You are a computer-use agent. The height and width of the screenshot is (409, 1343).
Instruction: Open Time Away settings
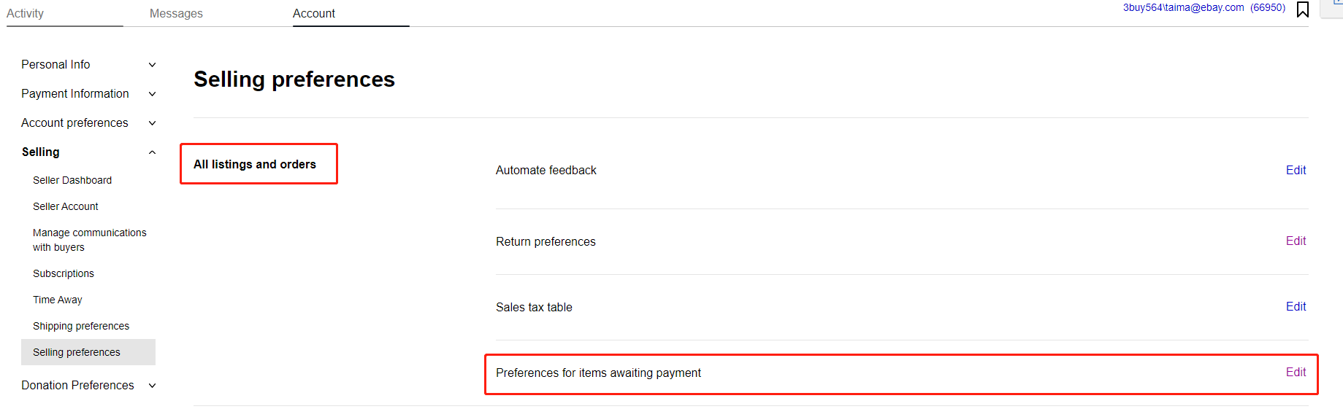click(x=58, y=300)
